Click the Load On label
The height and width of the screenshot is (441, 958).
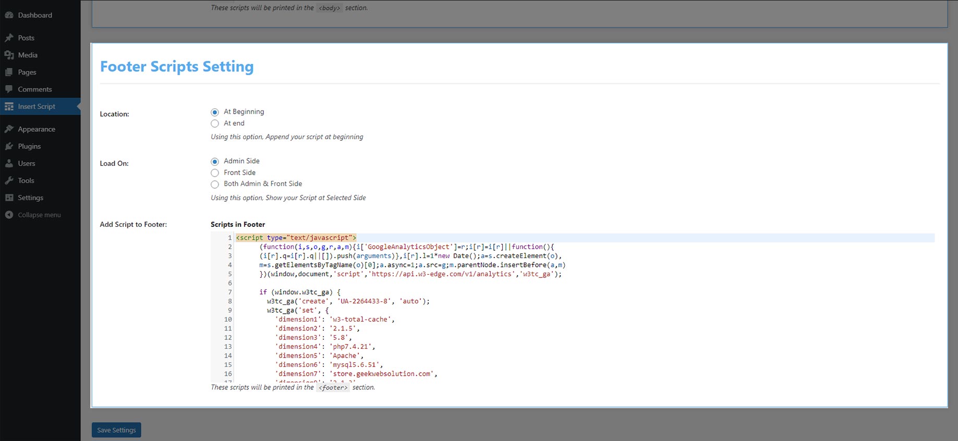point(114,164)
